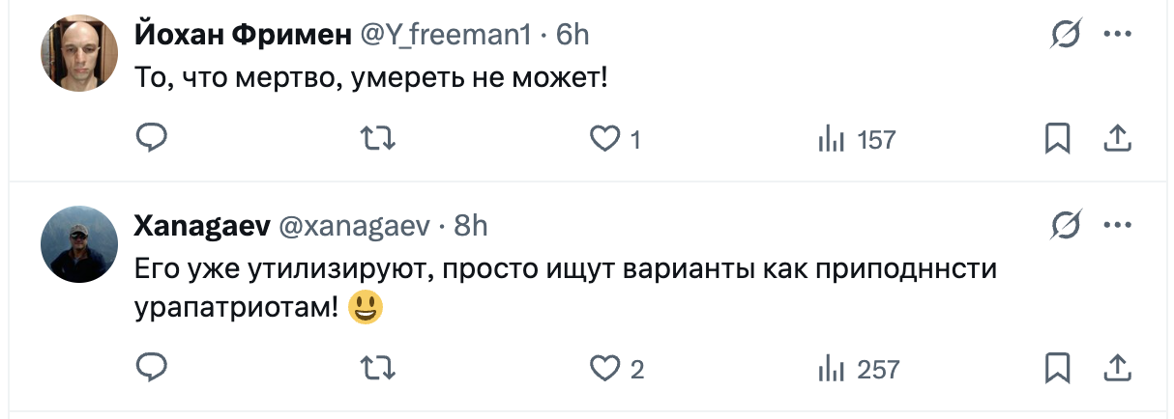Reply to Xanagaev's post
Image resolution: width=1174 pixels, height=419 pixels.
tap(151, 368)
